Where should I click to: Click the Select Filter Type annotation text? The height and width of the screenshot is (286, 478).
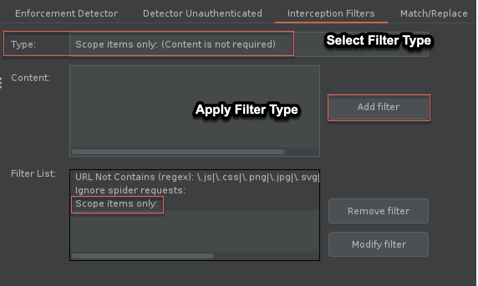tap(378, 40)
